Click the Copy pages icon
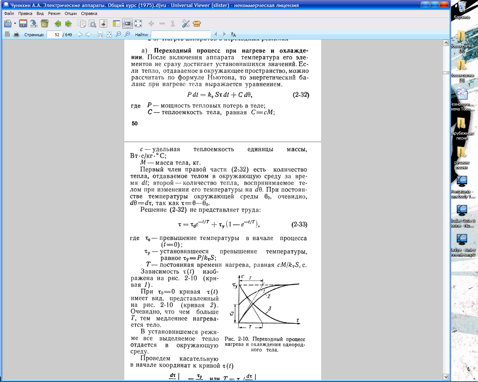Image resolution: width=478 pixels, height=382 pixels. point(82,24)
